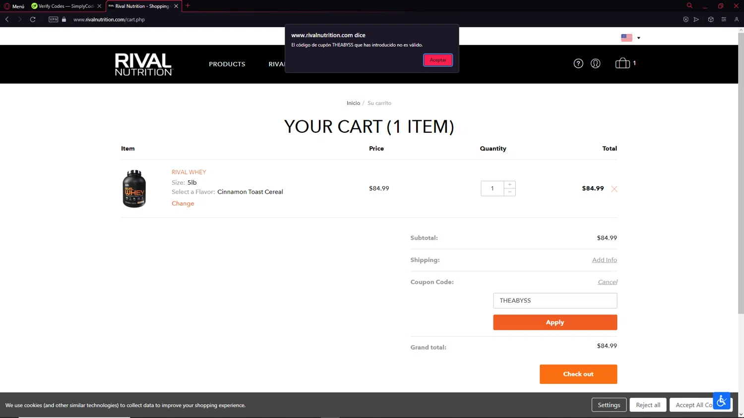
Task: Increase quantity with the plus stepper
Action: 509,185
